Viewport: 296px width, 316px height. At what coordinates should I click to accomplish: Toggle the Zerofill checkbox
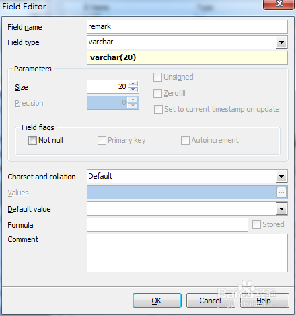(157, 93)
